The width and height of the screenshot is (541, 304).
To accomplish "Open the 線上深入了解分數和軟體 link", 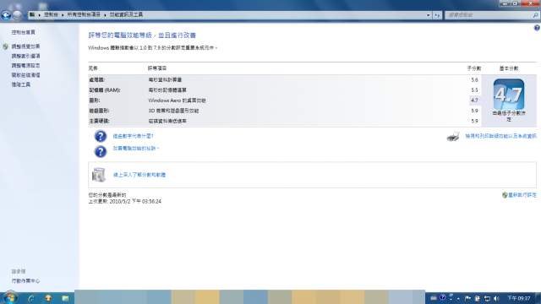I will [139, 175].
